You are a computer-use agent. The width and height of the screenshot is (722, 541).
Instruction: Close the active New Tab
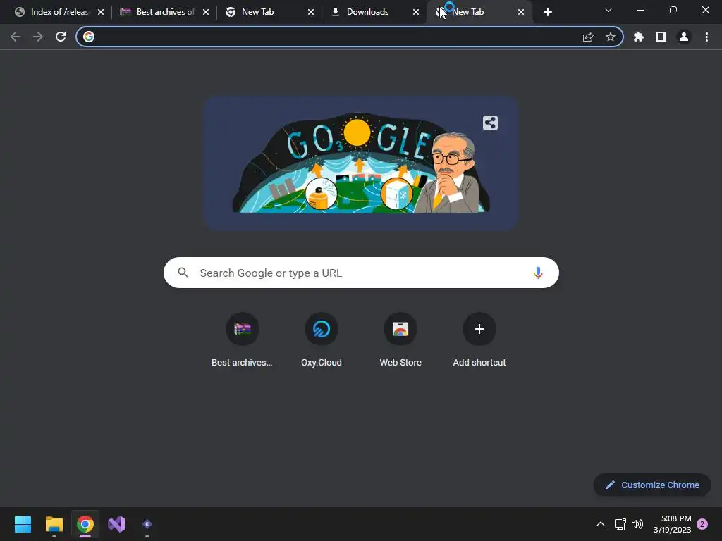[521, 12]
